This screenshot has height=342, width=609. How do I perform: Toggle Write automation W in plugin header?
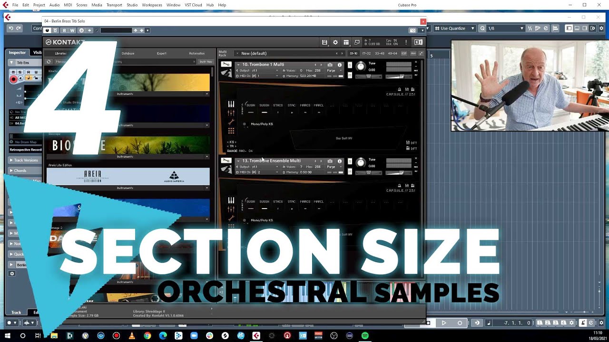[73, 30]
